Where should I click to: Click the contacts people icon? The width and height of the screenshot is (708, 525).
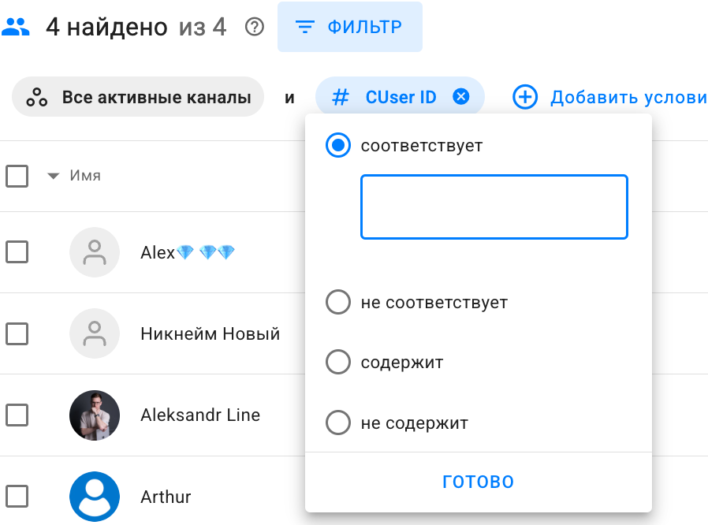[16, 28]
